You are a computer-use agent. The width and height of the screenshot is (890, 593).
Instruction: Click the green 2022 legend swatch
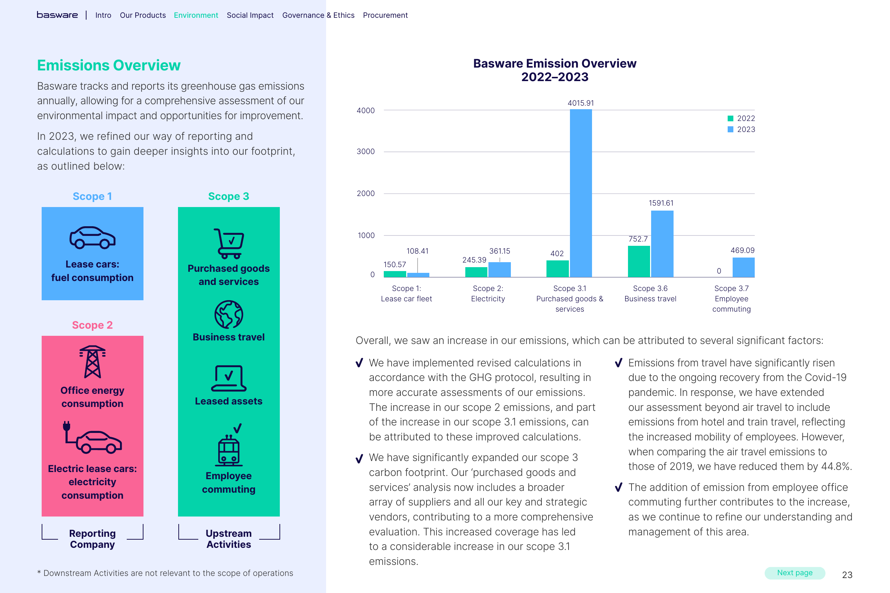coord(730,118)
